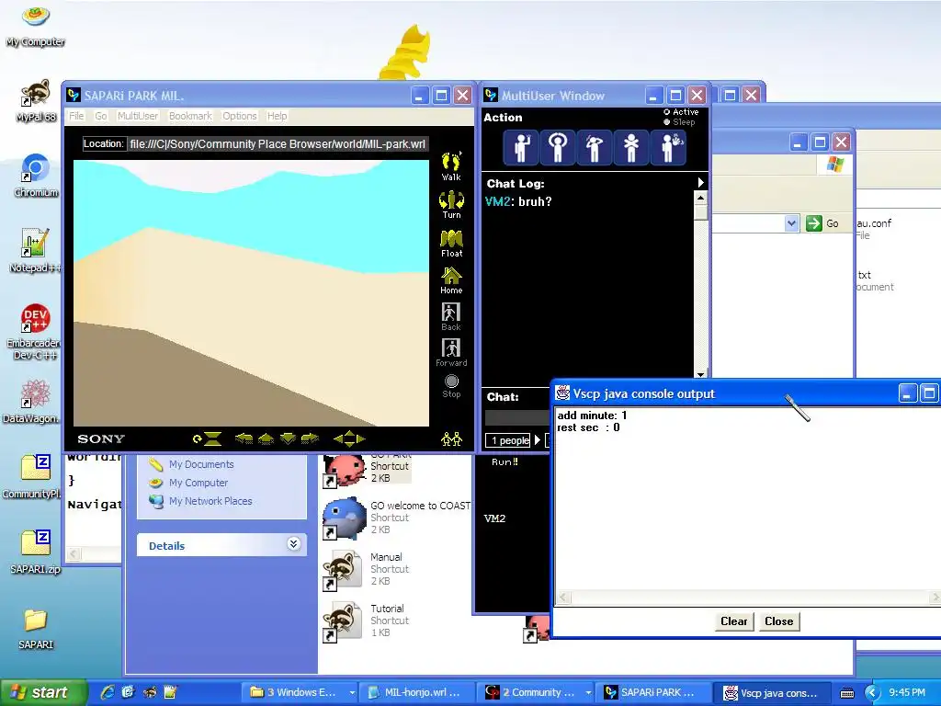Open My Documents link in Explorer sidebar

coord(201,464)
